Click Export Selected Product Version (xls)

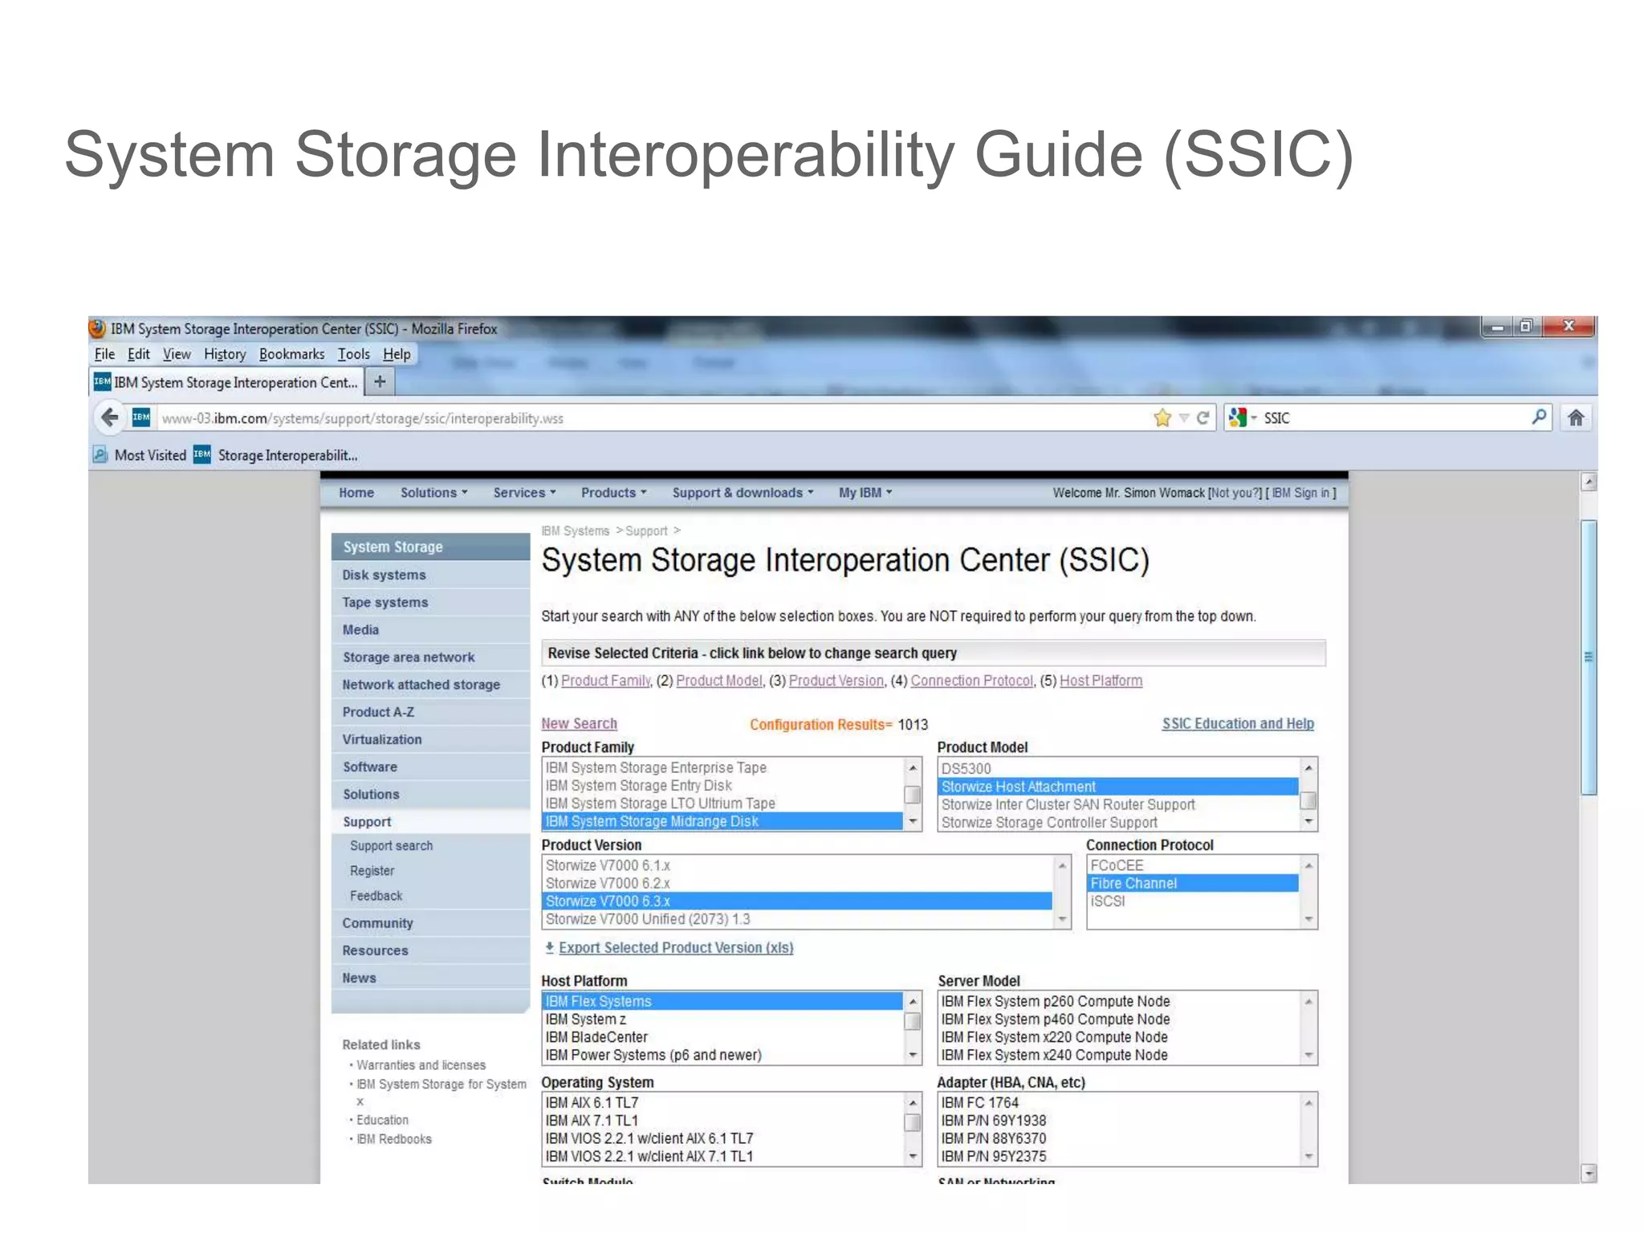[676, 948]
